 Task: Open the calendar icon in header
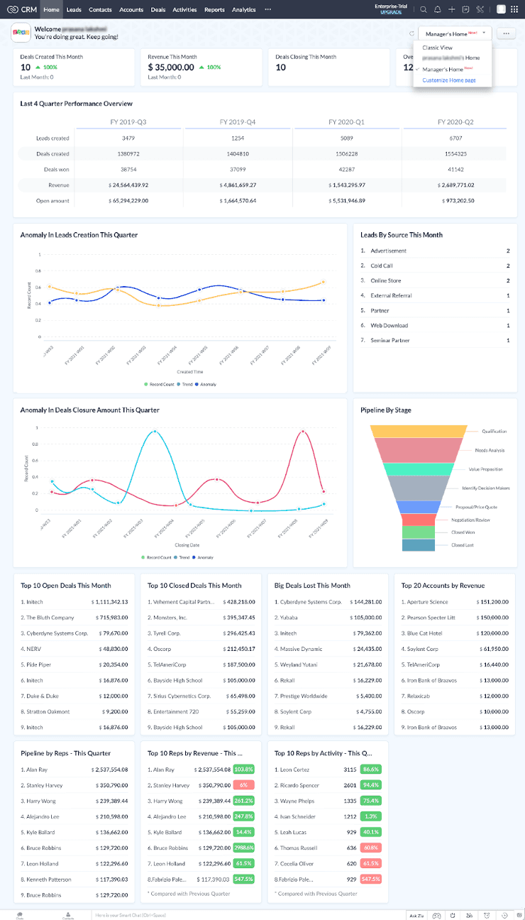(x=465, y=10)
